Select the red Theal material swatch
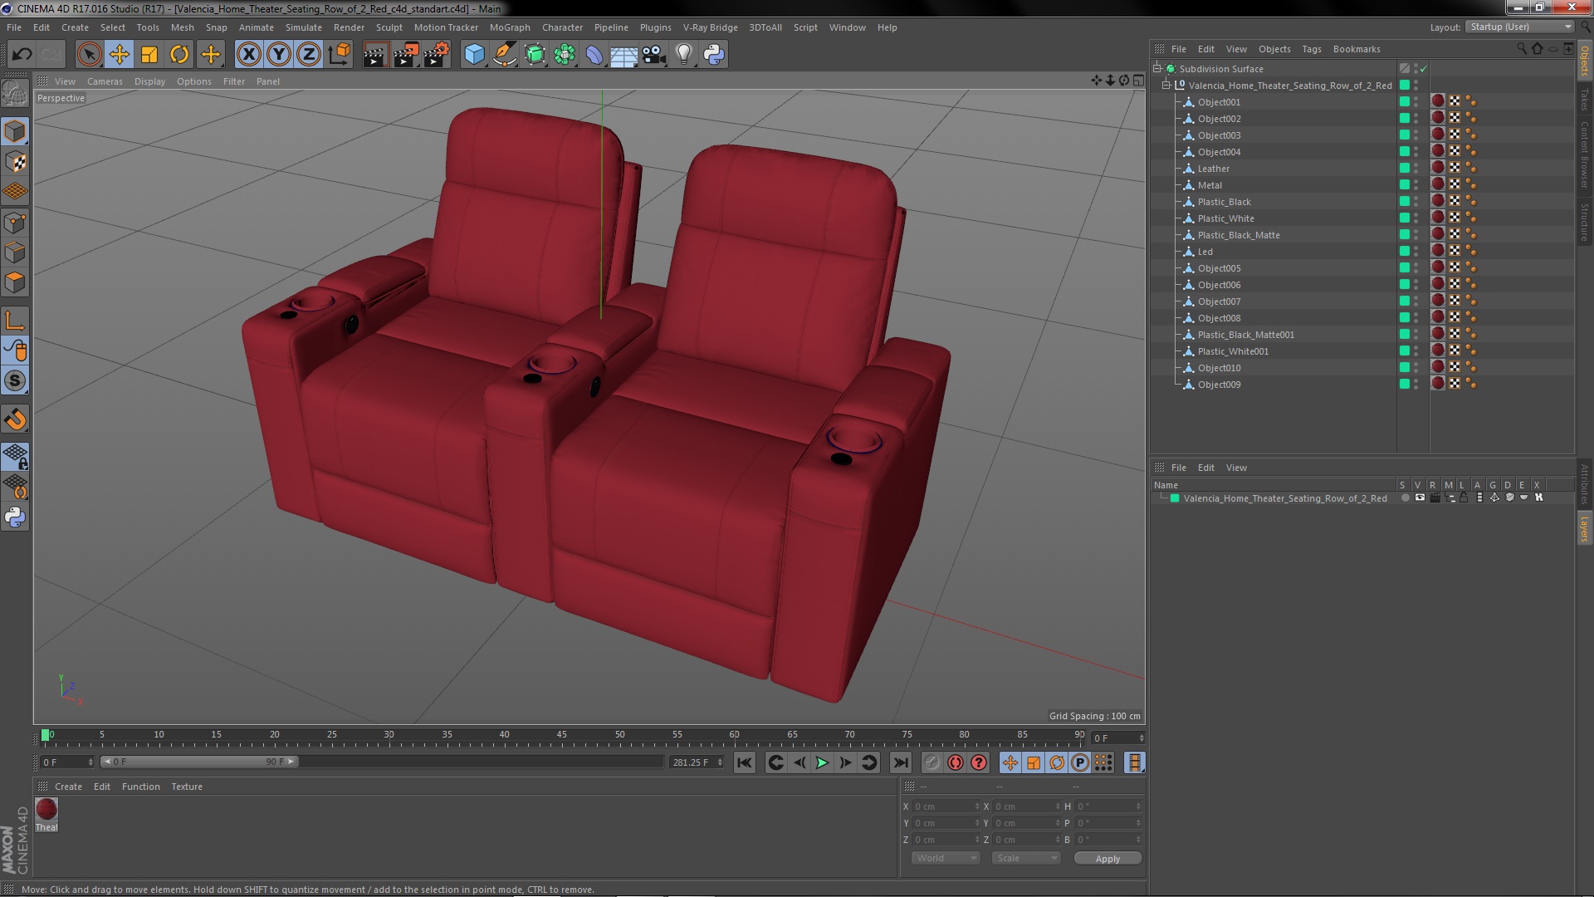 [46, 809]
